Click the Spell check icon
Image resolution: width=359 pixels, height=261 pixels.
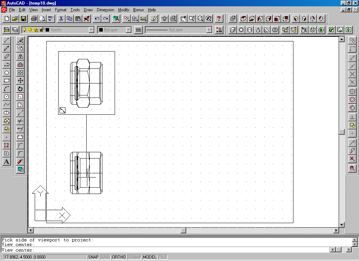pos(51,19)
